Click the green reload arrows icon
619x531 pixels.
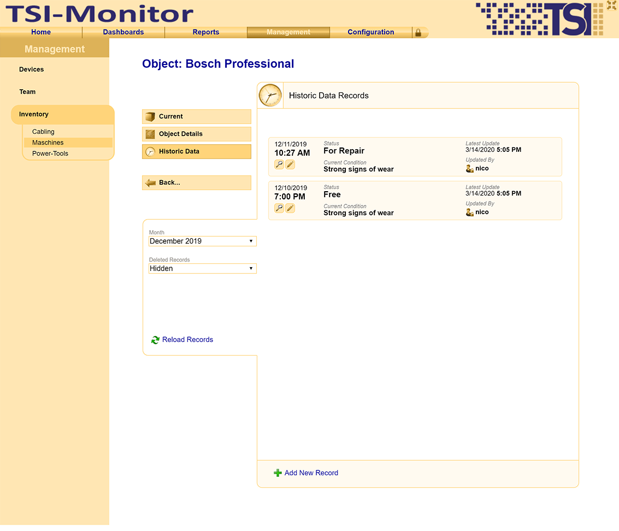click(x=155, y=340)
